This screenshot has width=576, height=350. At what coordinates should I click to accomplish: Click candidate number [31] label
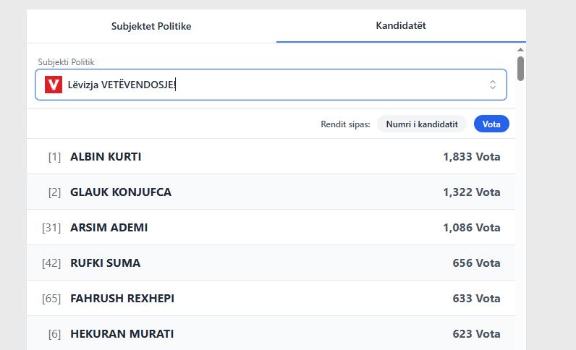(x=51, y=228)
